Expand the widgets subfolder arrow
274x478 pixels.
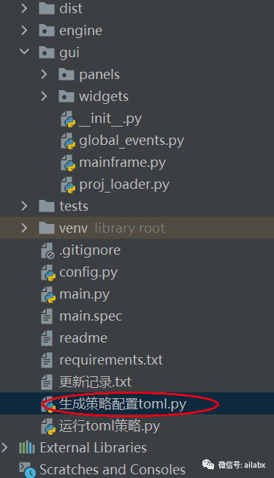44,96
